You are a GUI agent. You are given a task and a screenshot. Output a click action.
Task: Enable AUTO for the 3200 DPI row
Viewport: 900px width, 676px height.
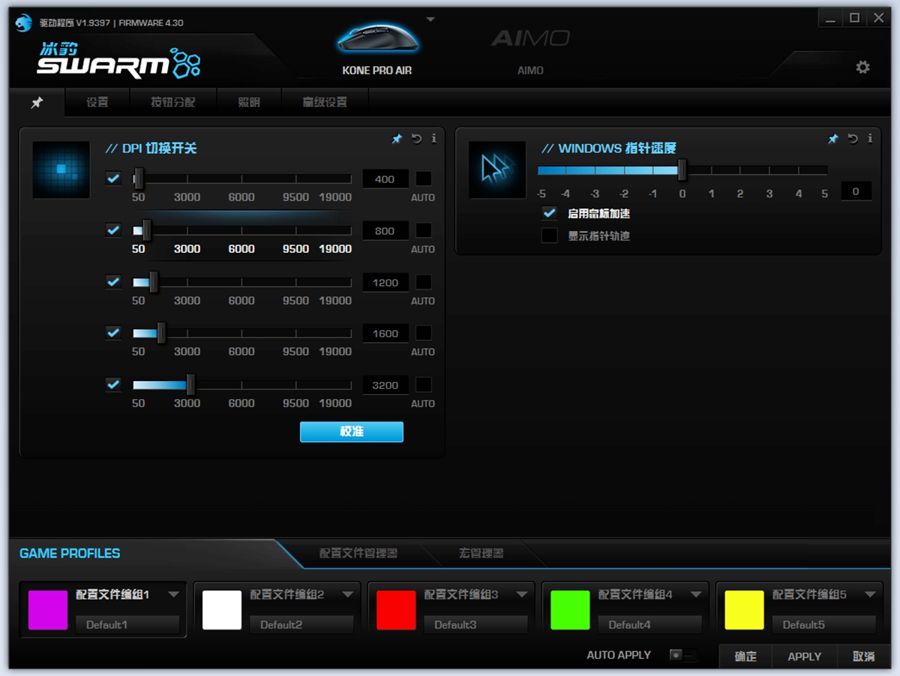click(x=424, y=385)
